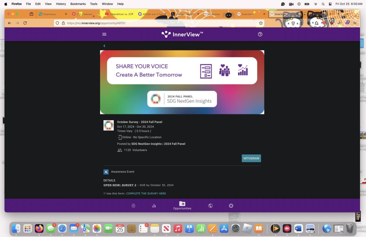Image resolution: width=366 pixels, height=237 pixels.
Task: Open Launchpad from the Dock
Action: [27, 228]
